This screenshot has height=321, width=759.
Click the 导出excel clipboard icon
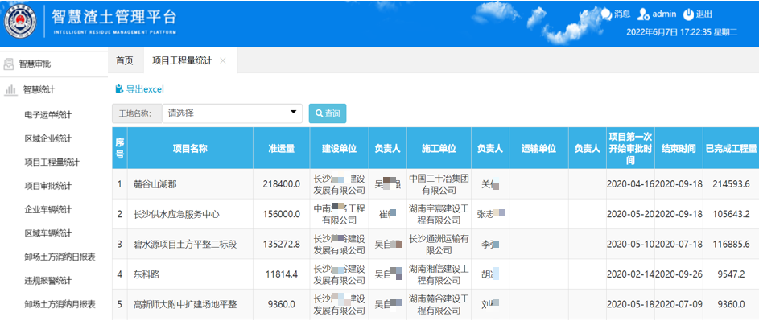click(119, 89)
